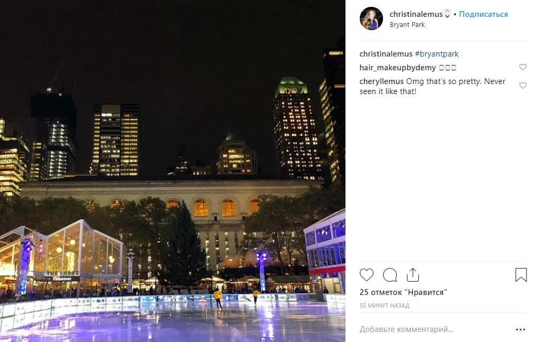Open more options three-dot menu
The image size is (537, 342).
[x=520, y=329]
